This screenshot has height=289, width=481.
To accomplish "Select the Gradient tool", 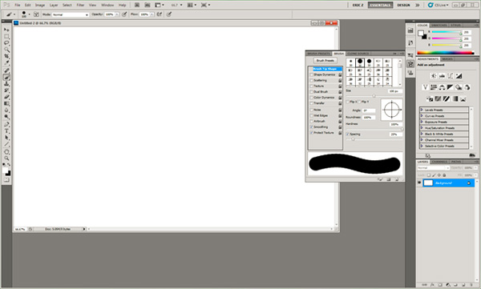I will tap(6, 103).
